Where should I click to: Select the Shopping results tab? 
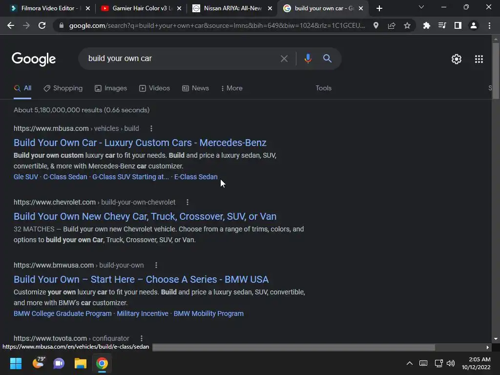click(x=63, y=88)
